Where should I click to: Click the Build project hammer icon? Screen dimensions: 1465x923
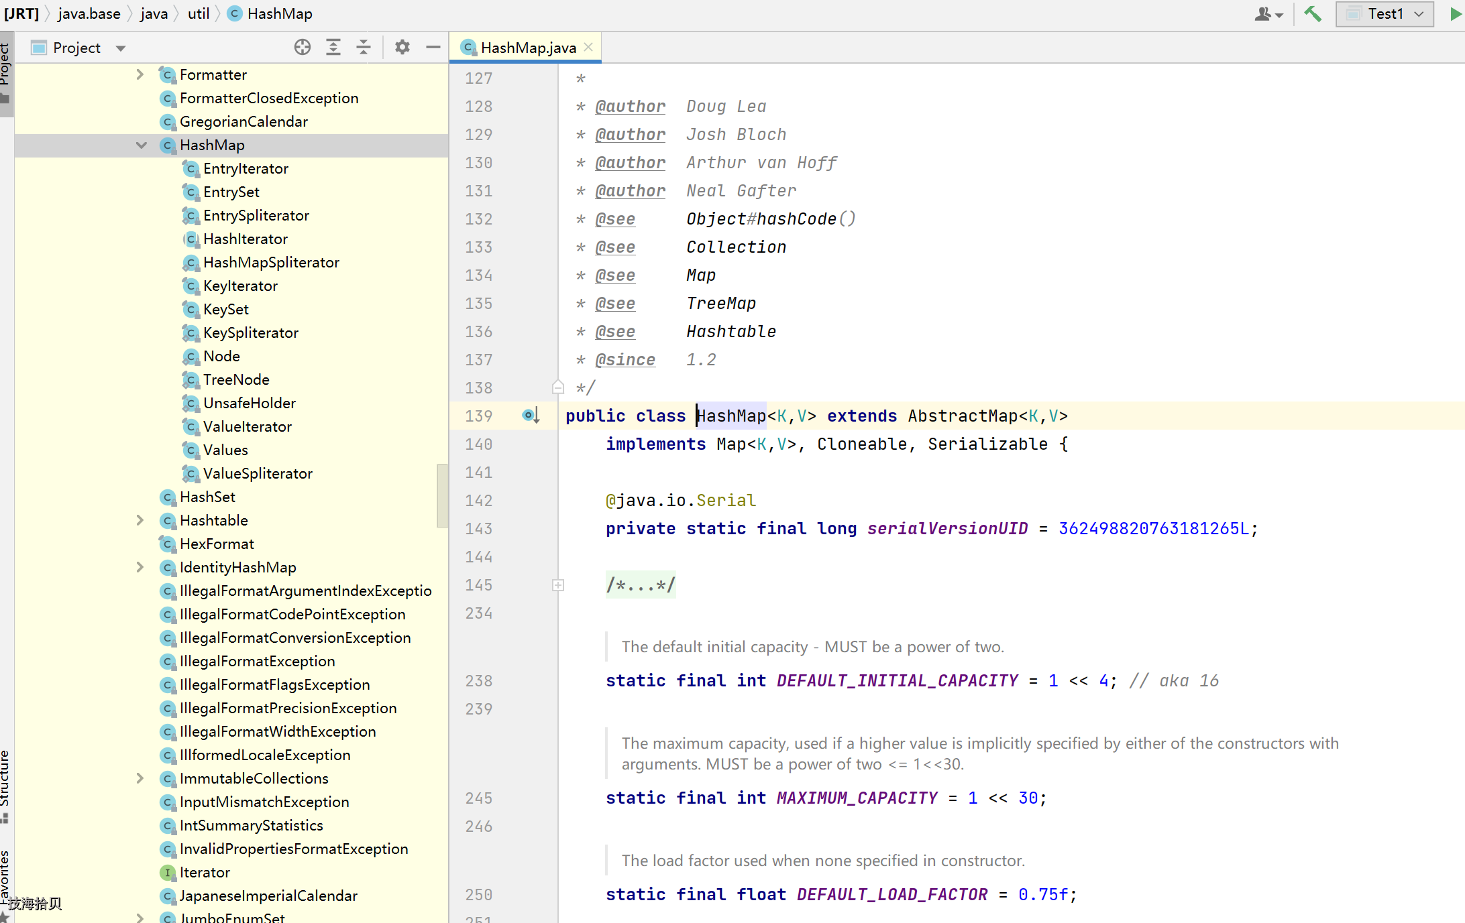coord(1313,13)
